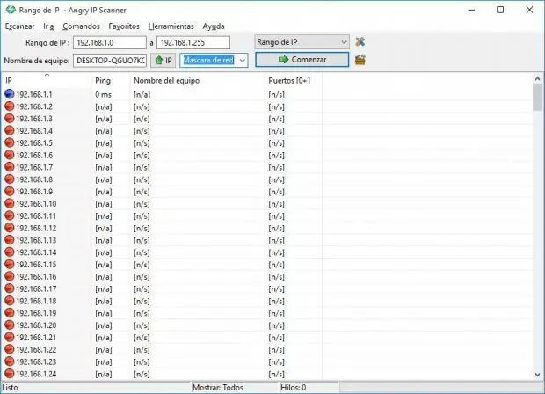Image resolution: width=545 pixels, height=394 pixels.
Task: Open the preferences wrench icon
Action: click(360, 42)
